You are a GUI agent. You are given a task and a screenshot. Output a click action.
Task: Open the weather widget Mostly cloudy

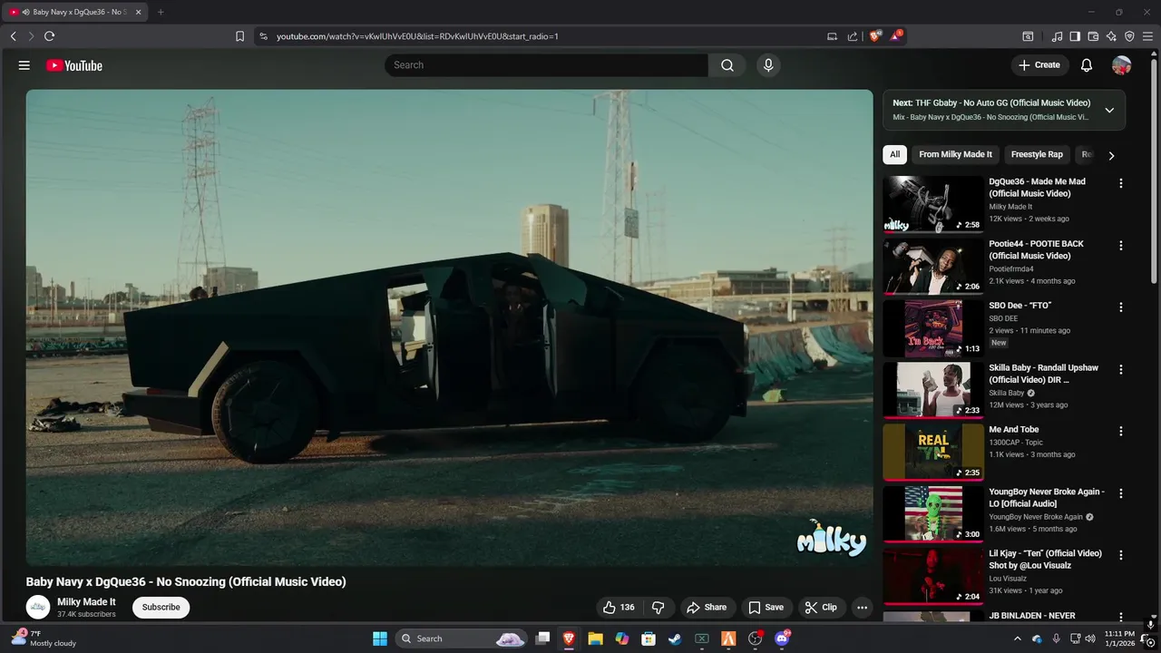point(44,638)
